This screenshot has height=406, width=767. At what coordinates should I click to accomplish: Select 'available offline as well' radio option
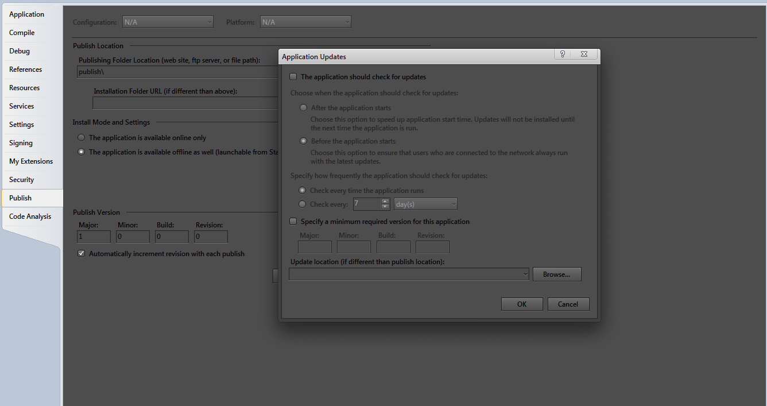(x=82, y=152)
